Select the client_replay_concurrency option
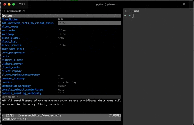 21,75
